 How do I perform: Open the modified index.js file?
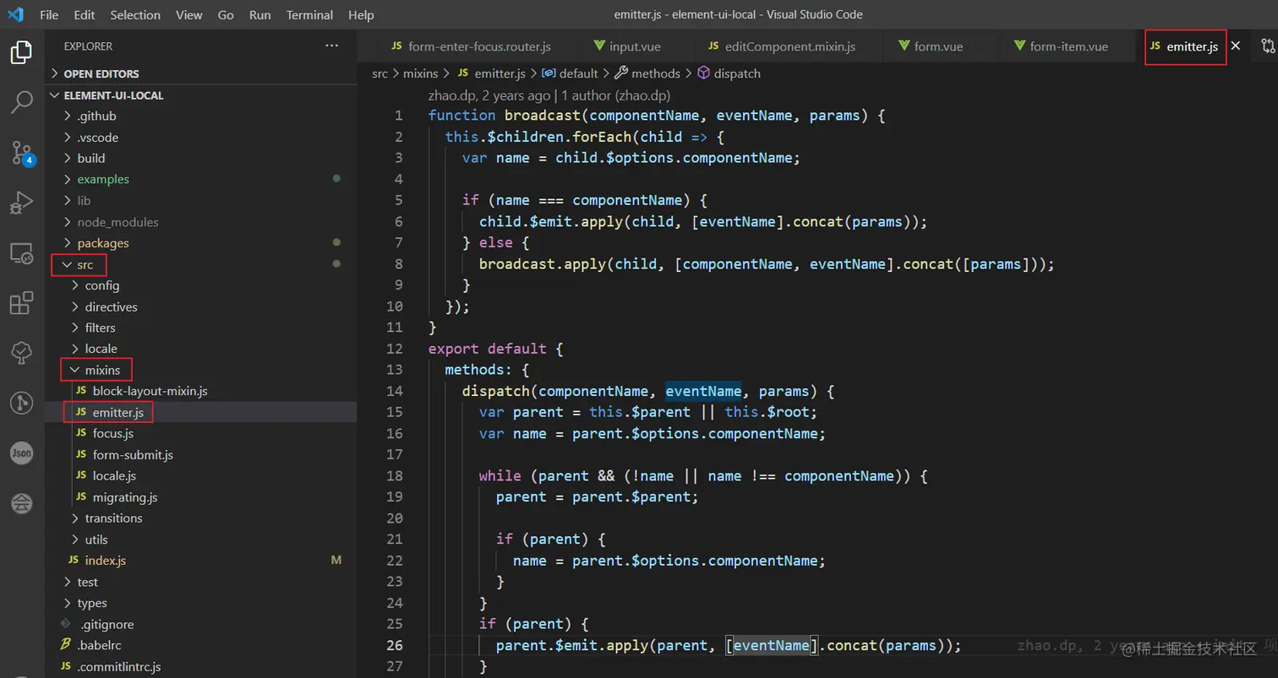pos(201,561)
